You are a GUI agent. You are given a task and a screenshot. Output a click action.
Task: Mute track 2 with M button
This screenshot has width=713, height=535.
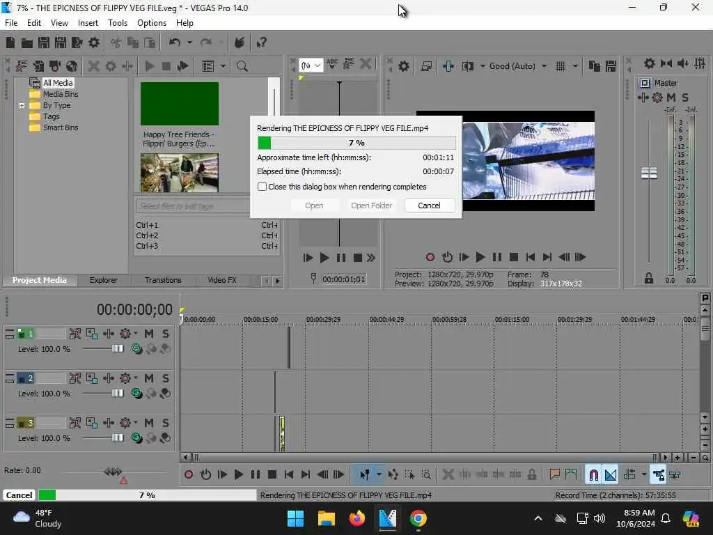click(149, 378)
